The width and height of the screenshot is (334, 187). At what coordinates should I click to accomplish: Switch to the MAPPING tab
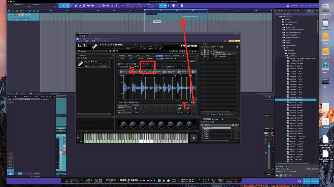tap(150, 58)
